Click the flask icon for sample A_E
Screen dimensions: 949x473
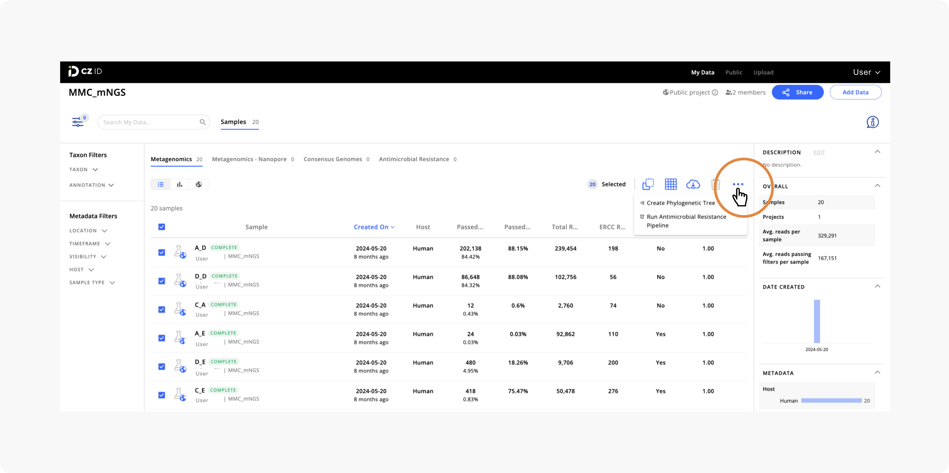[x=180, y=337]
